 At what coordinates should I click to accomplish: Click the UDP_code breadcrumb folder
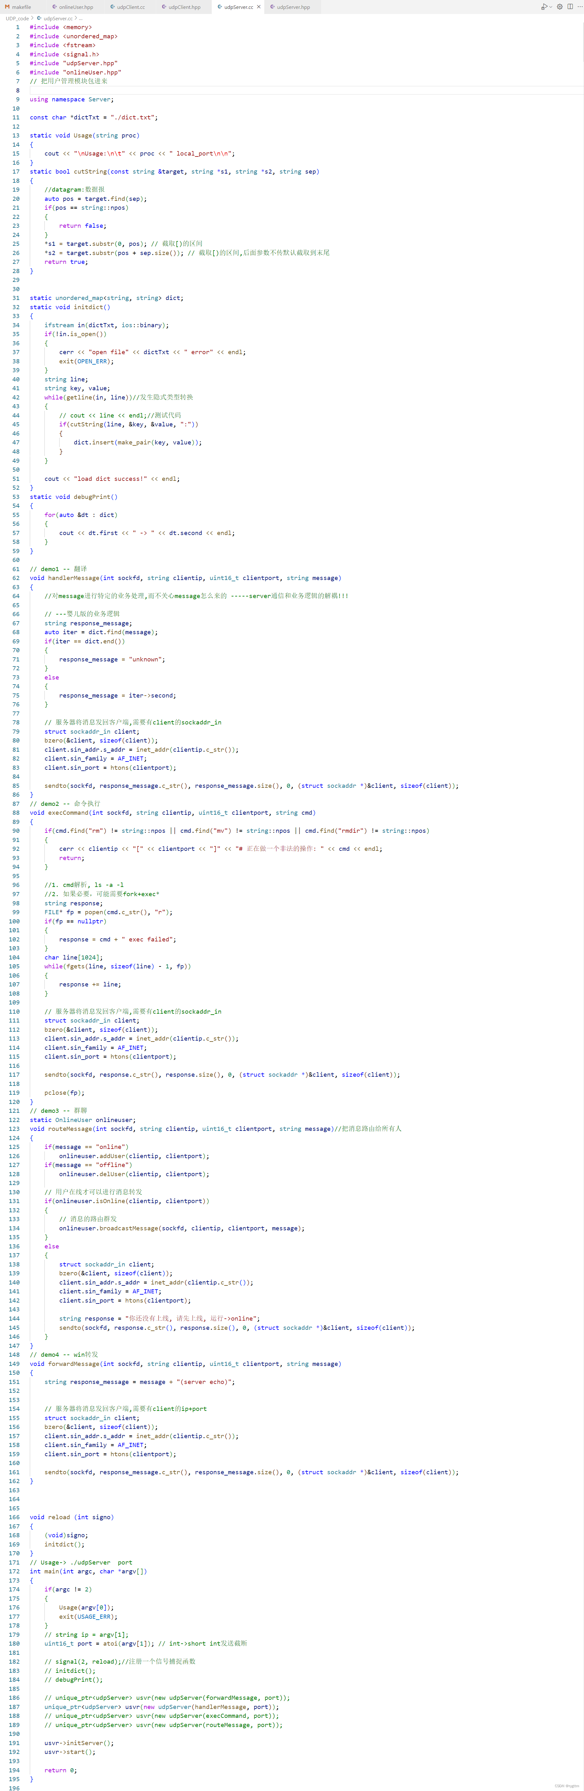click(17, 18)
